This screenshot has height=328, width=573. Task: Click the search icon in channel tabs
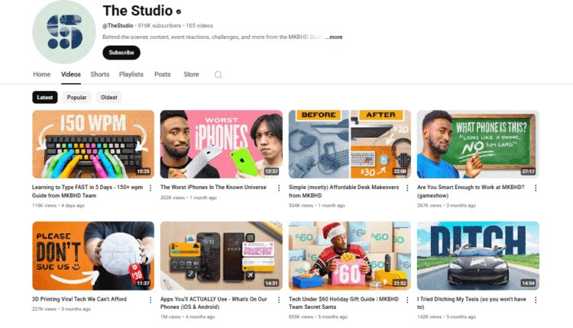[x=219, y=75]
